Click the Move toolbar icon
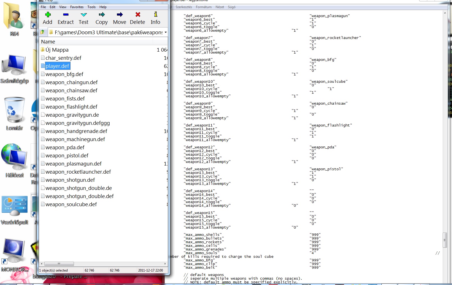This screenshot has width=452, height=285. pos(120,15)
